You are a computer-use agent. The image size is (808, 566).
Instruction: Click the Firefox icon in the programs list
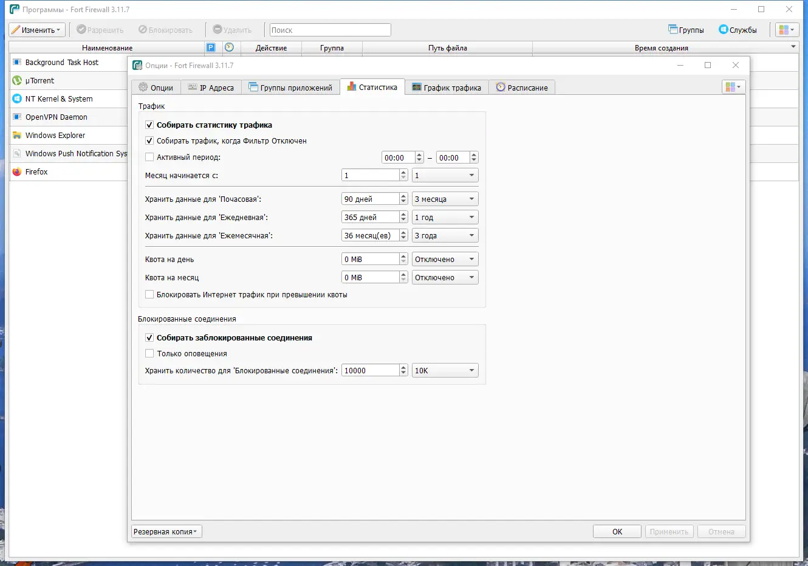[x=17, y=171]
